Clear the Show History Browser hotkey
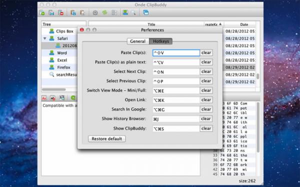300x187 pixels. pyautogui.click(x=206, y=119)
